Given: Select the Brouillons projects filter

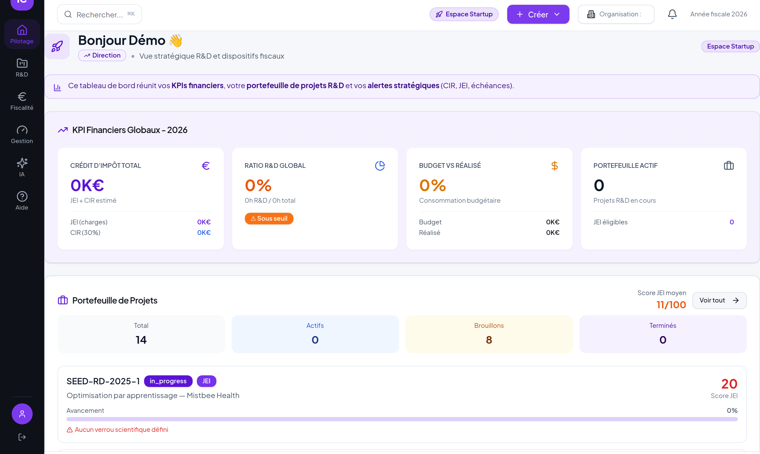Looking at the screenshot, I should tap(489, 334).
